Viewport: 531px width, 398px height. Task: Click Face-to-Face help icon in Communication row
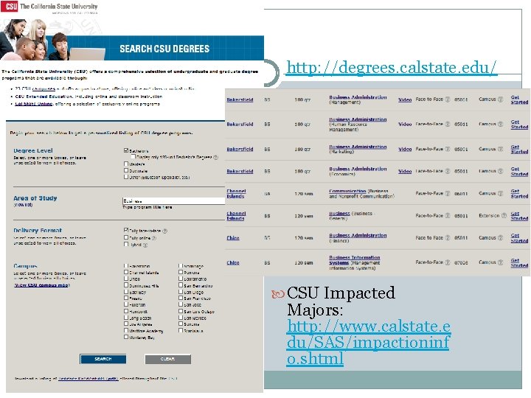click(x=448, y=193)
